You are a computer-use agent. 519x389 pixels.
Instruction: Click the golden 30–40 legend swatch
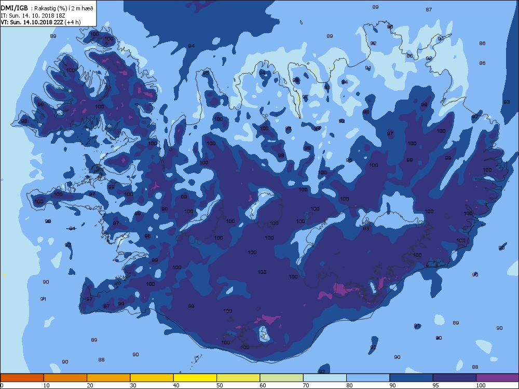point(152,378)
